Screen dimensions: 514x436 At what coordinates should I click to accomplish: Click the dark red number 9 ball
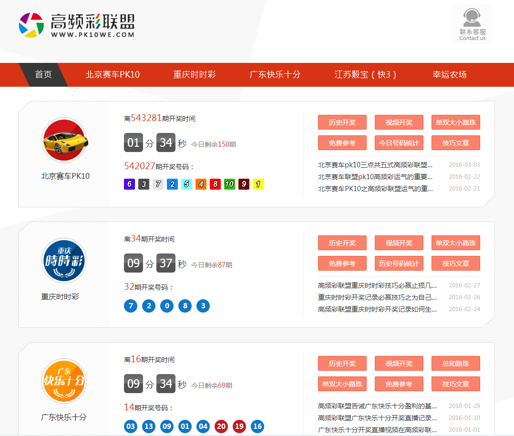(244, 184)
